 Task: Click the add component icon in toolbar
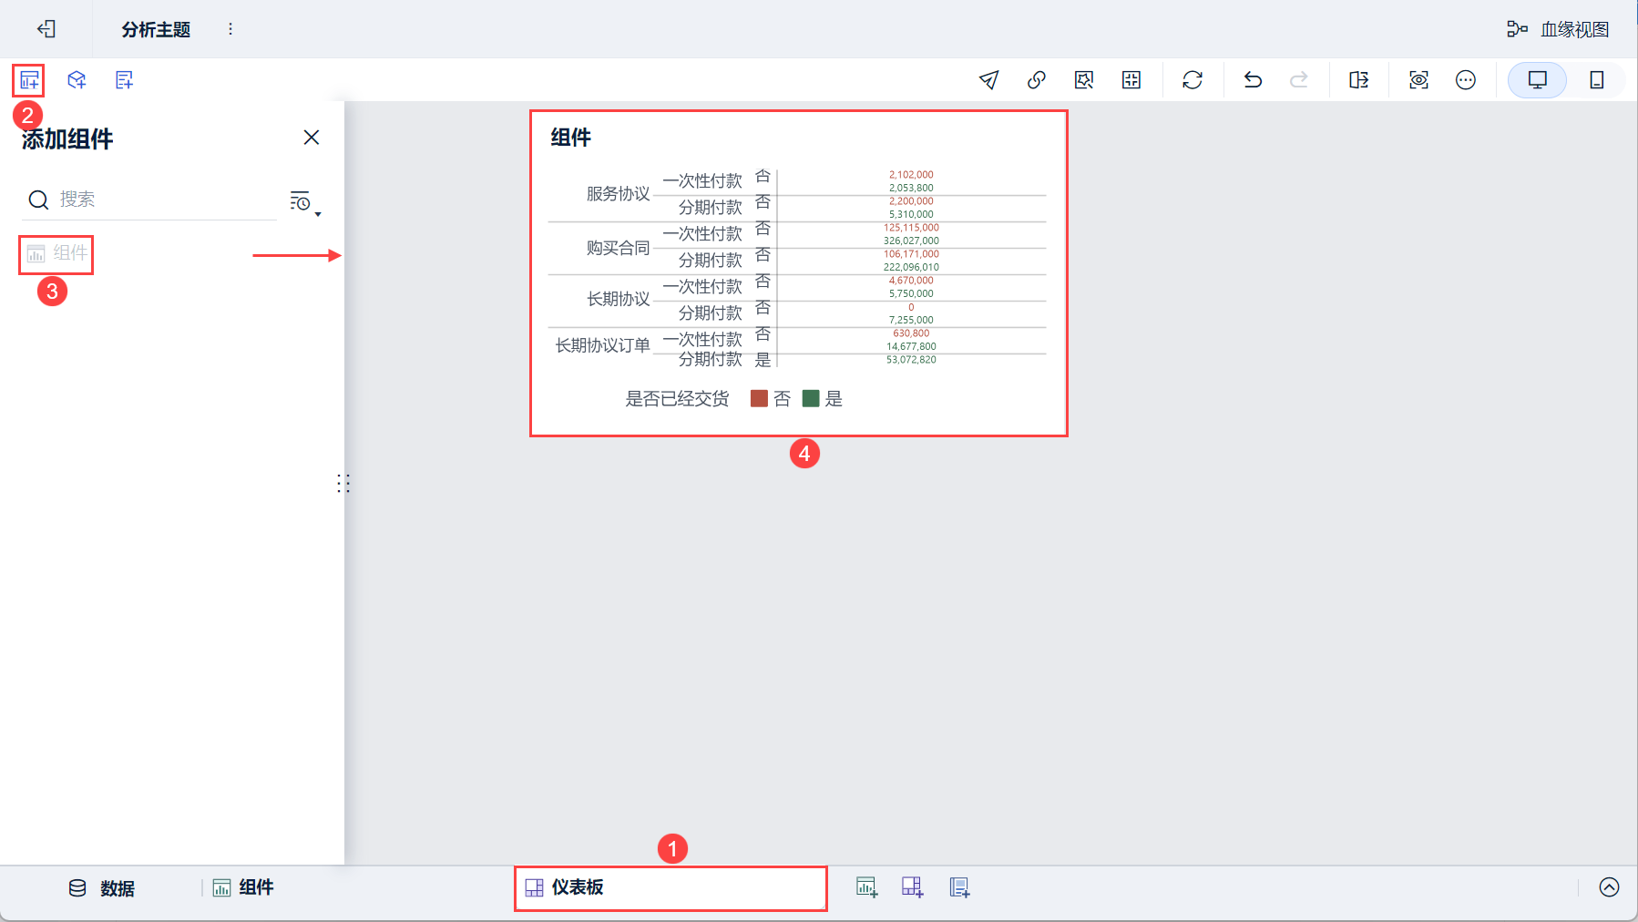[29, 80]
